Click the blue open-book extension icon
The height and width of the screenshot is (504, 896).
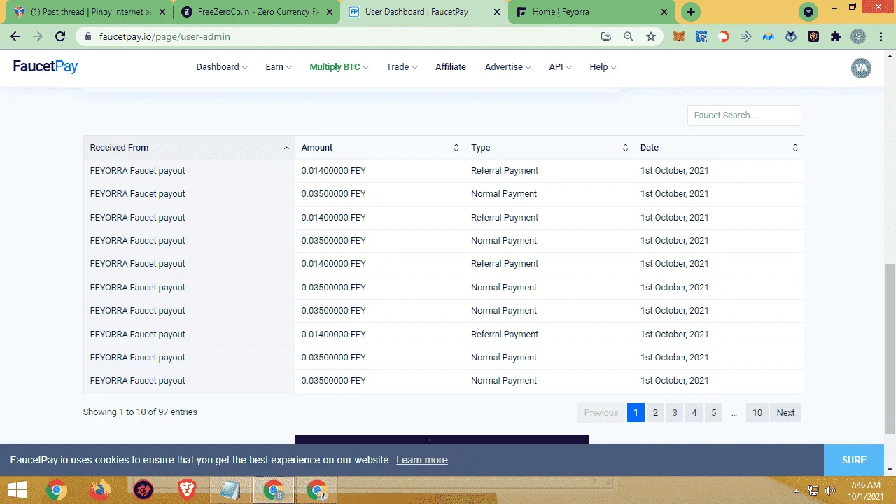click(x=769, y=36)
